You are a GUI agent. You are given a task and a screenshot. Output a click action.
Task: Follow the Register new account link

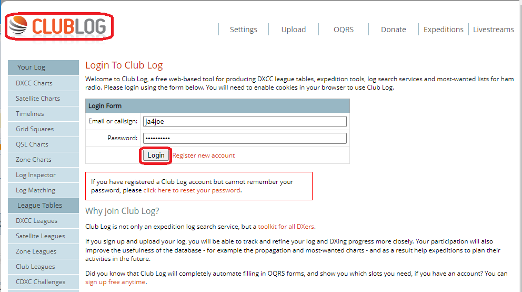click(x=204, y=155)
